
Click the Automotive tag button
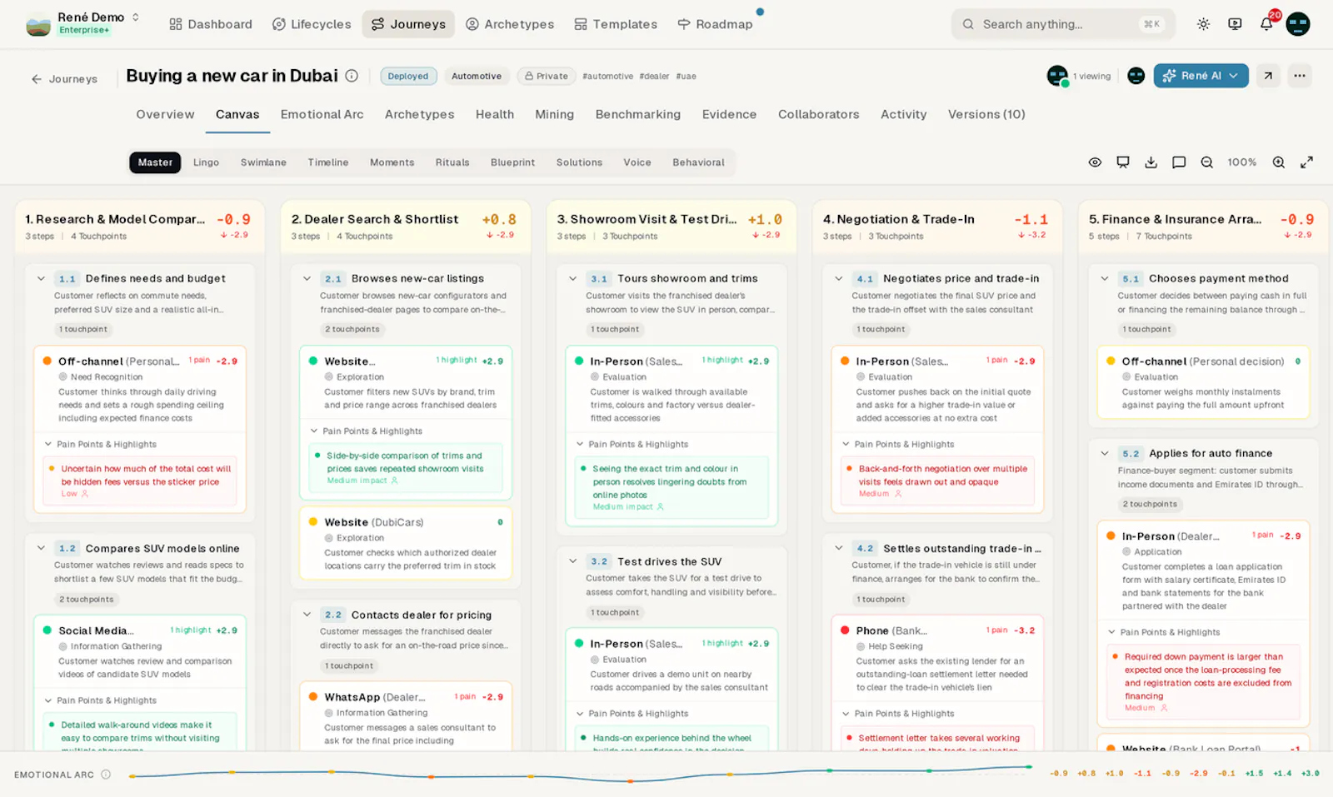[477, 76]
